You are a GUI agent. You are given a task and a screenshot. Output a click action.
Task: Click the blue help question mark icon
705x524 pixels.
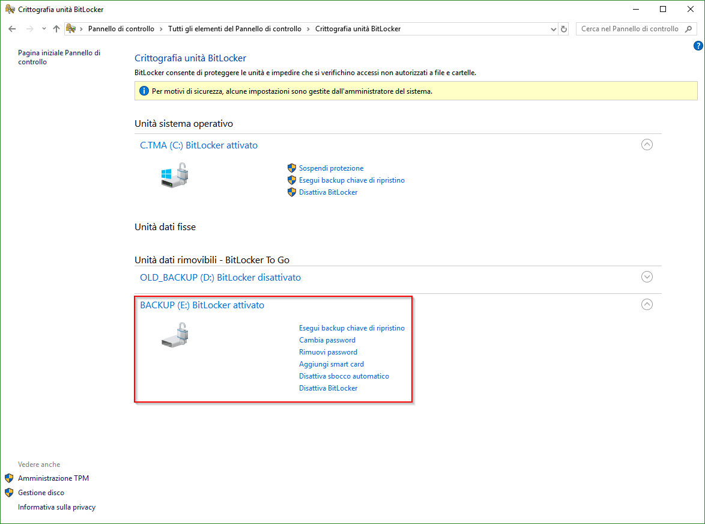698,46
